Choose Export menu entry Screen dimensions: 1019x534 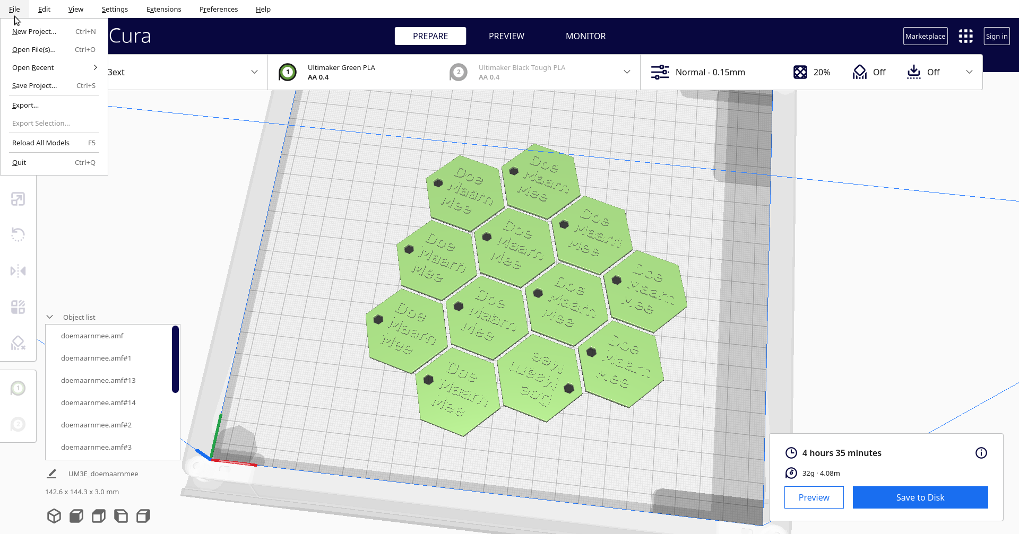click(54, 105)
